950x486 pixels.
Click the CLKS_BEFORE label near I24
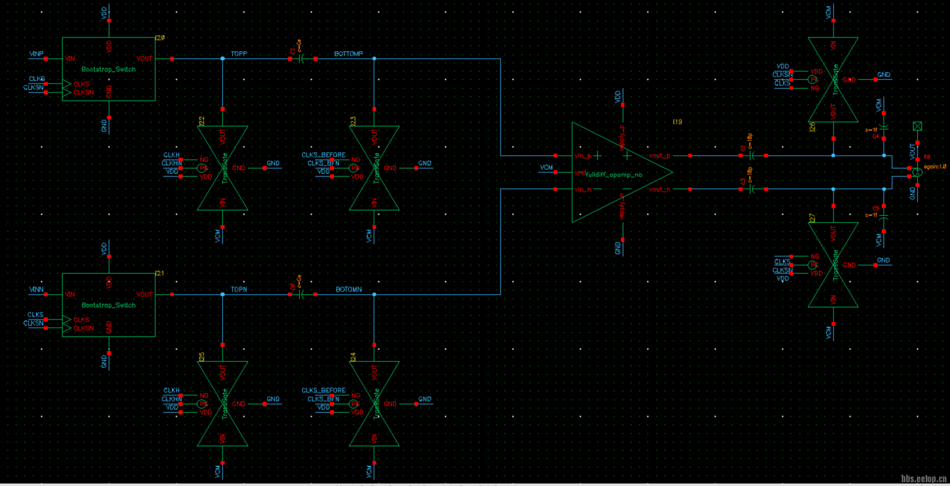(x=323, y=390)
